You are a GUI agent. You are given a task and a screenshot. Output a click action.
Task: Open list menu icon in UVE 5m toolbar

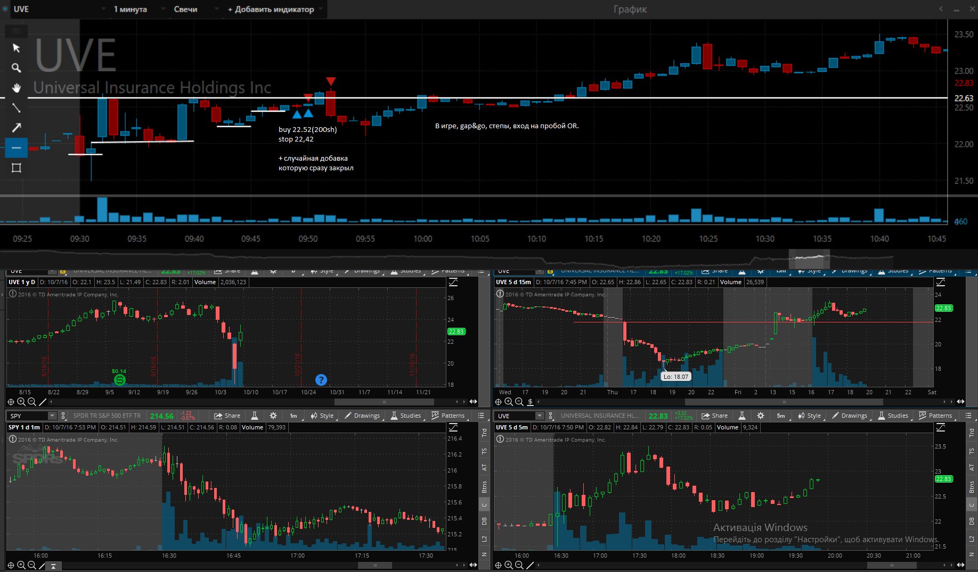point(968,416)
